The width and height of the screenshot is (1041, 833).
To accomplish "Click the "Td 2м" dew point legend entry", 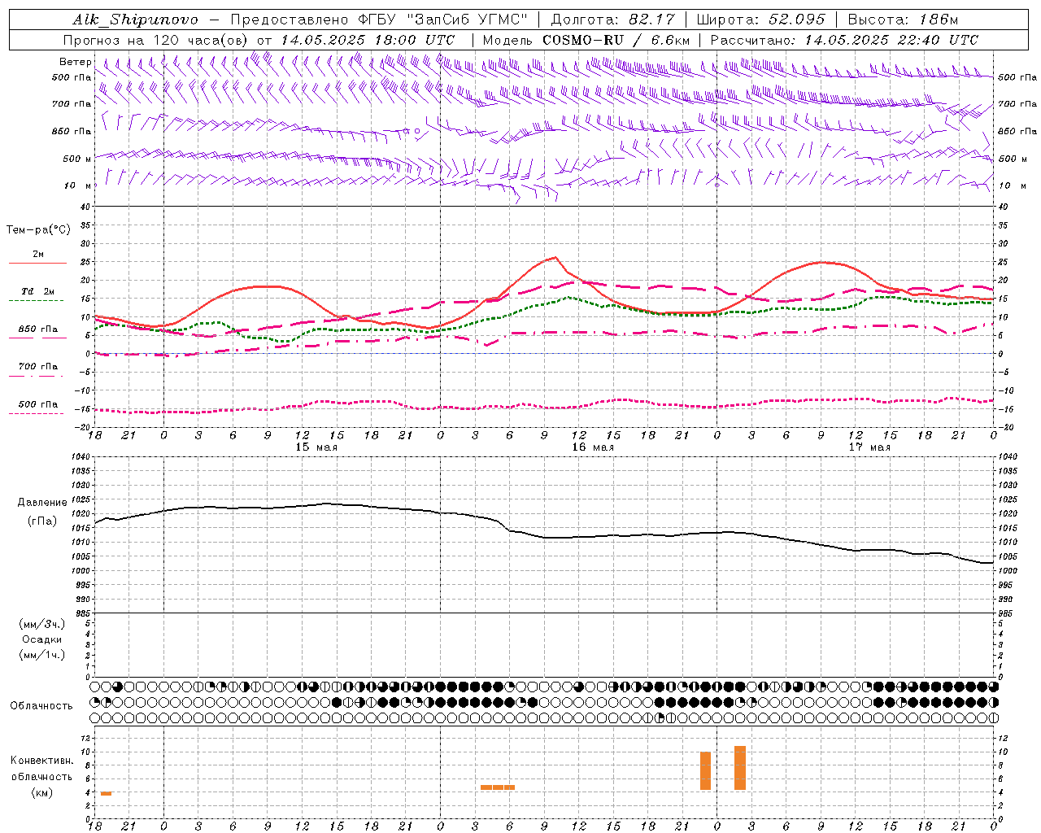I will pos(38,291).
